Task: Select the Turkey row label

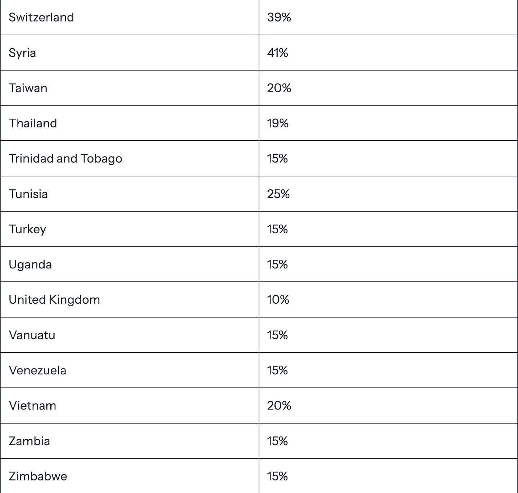Action: tap(27, 229)
